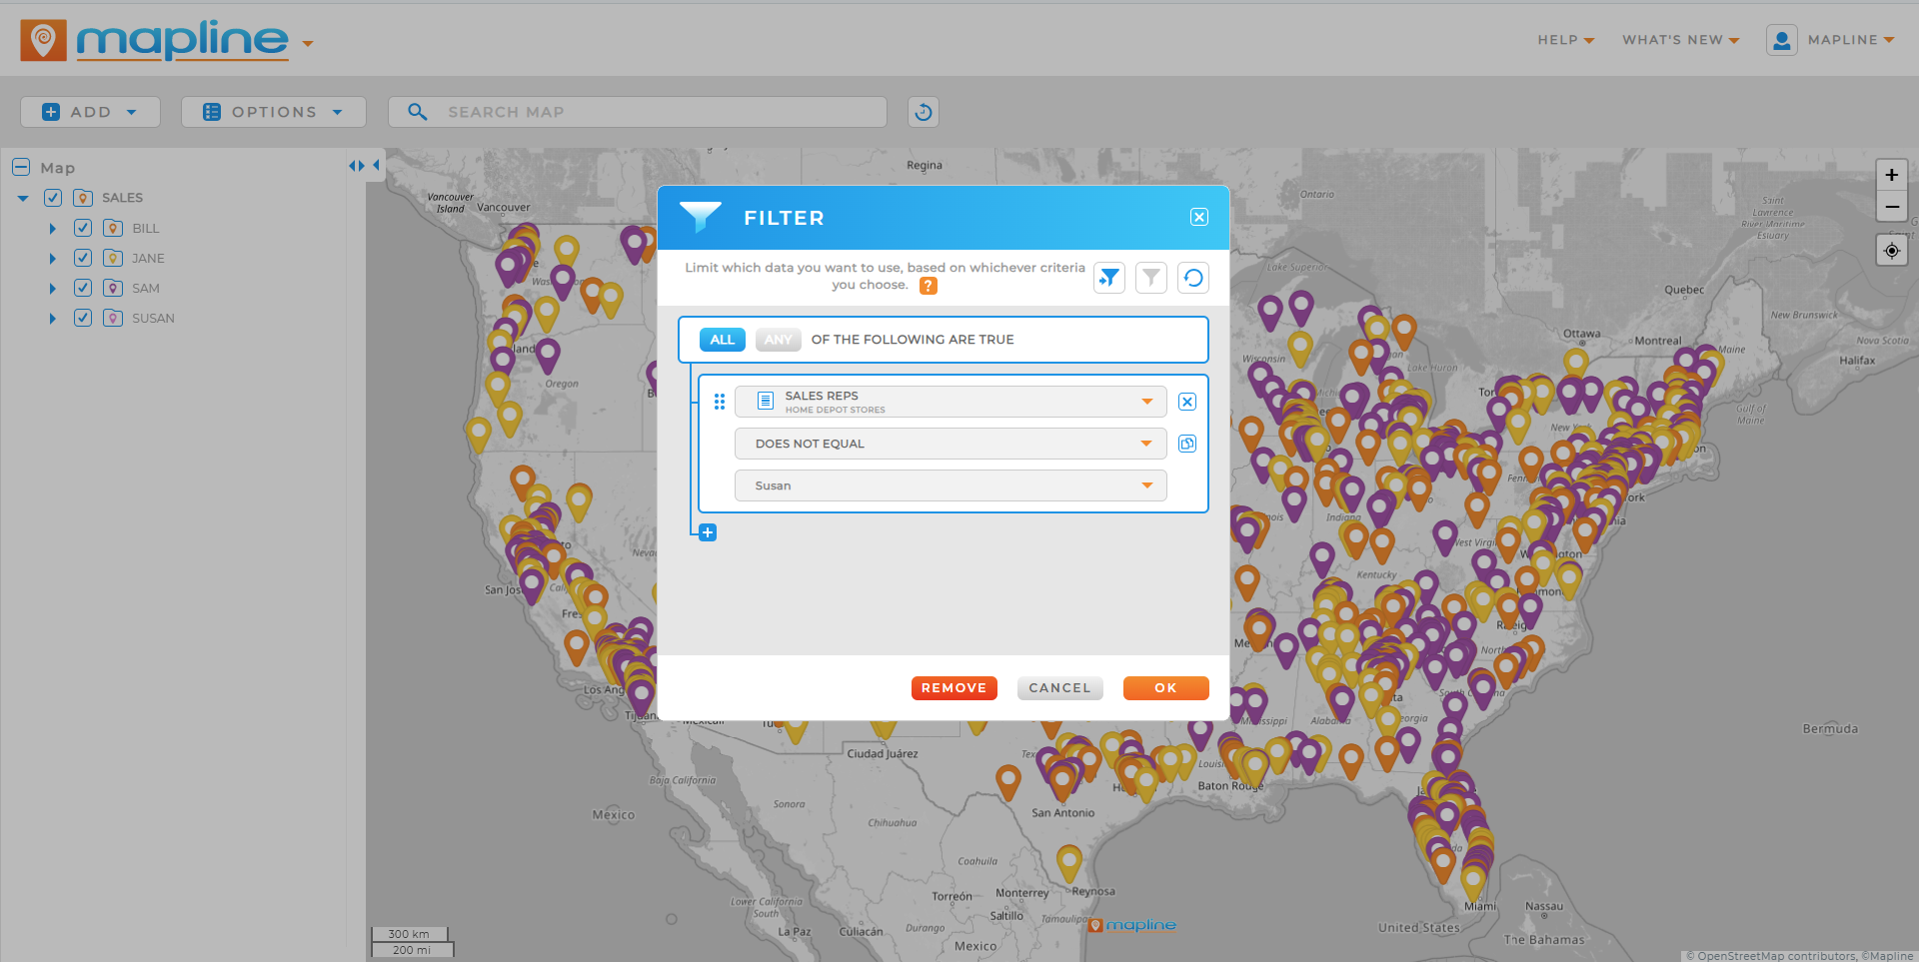Click the CANCEL button
This screenshot has width=1919, height=962.
pos(1059,688)
